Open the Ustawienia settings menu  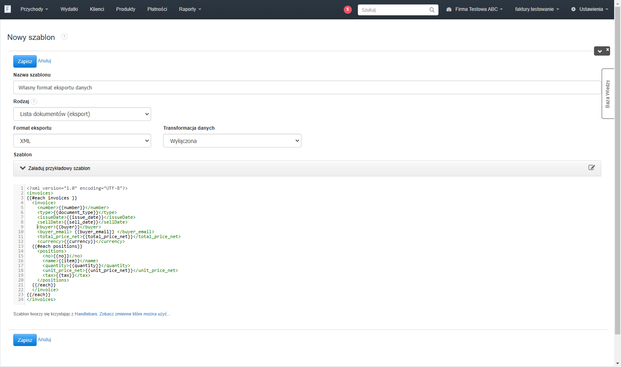pyautogui.click(x=590, y=9)
